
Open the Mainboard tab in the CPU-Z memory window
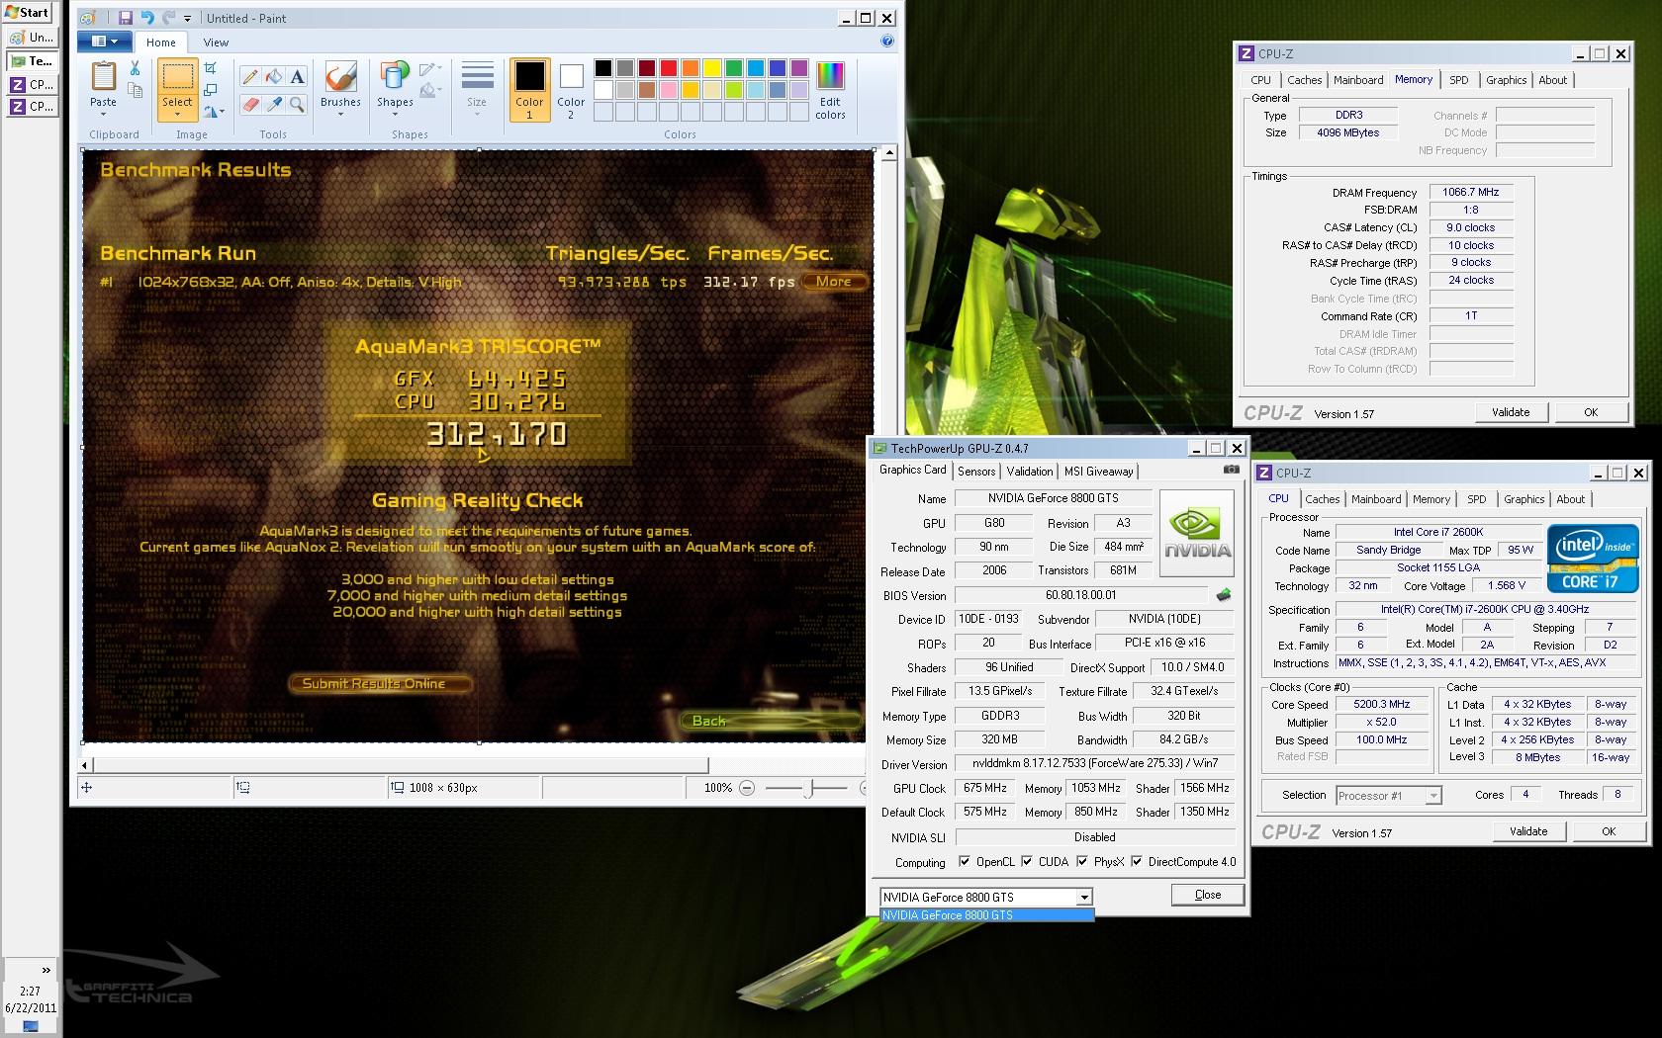[1358, 80]
